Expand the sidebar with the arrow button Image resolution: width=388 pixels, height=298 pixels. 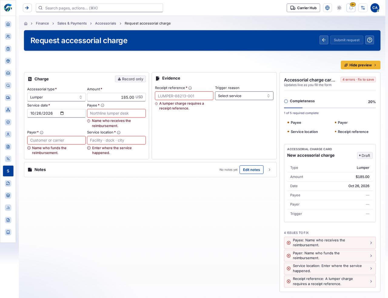point(27,8)
